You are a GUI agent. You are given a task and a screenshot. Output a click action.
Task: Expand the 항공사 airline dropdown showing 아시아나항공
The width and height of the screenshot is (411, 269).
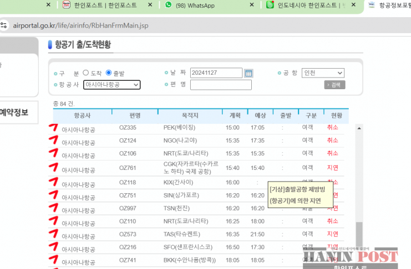tap(111, 85)
